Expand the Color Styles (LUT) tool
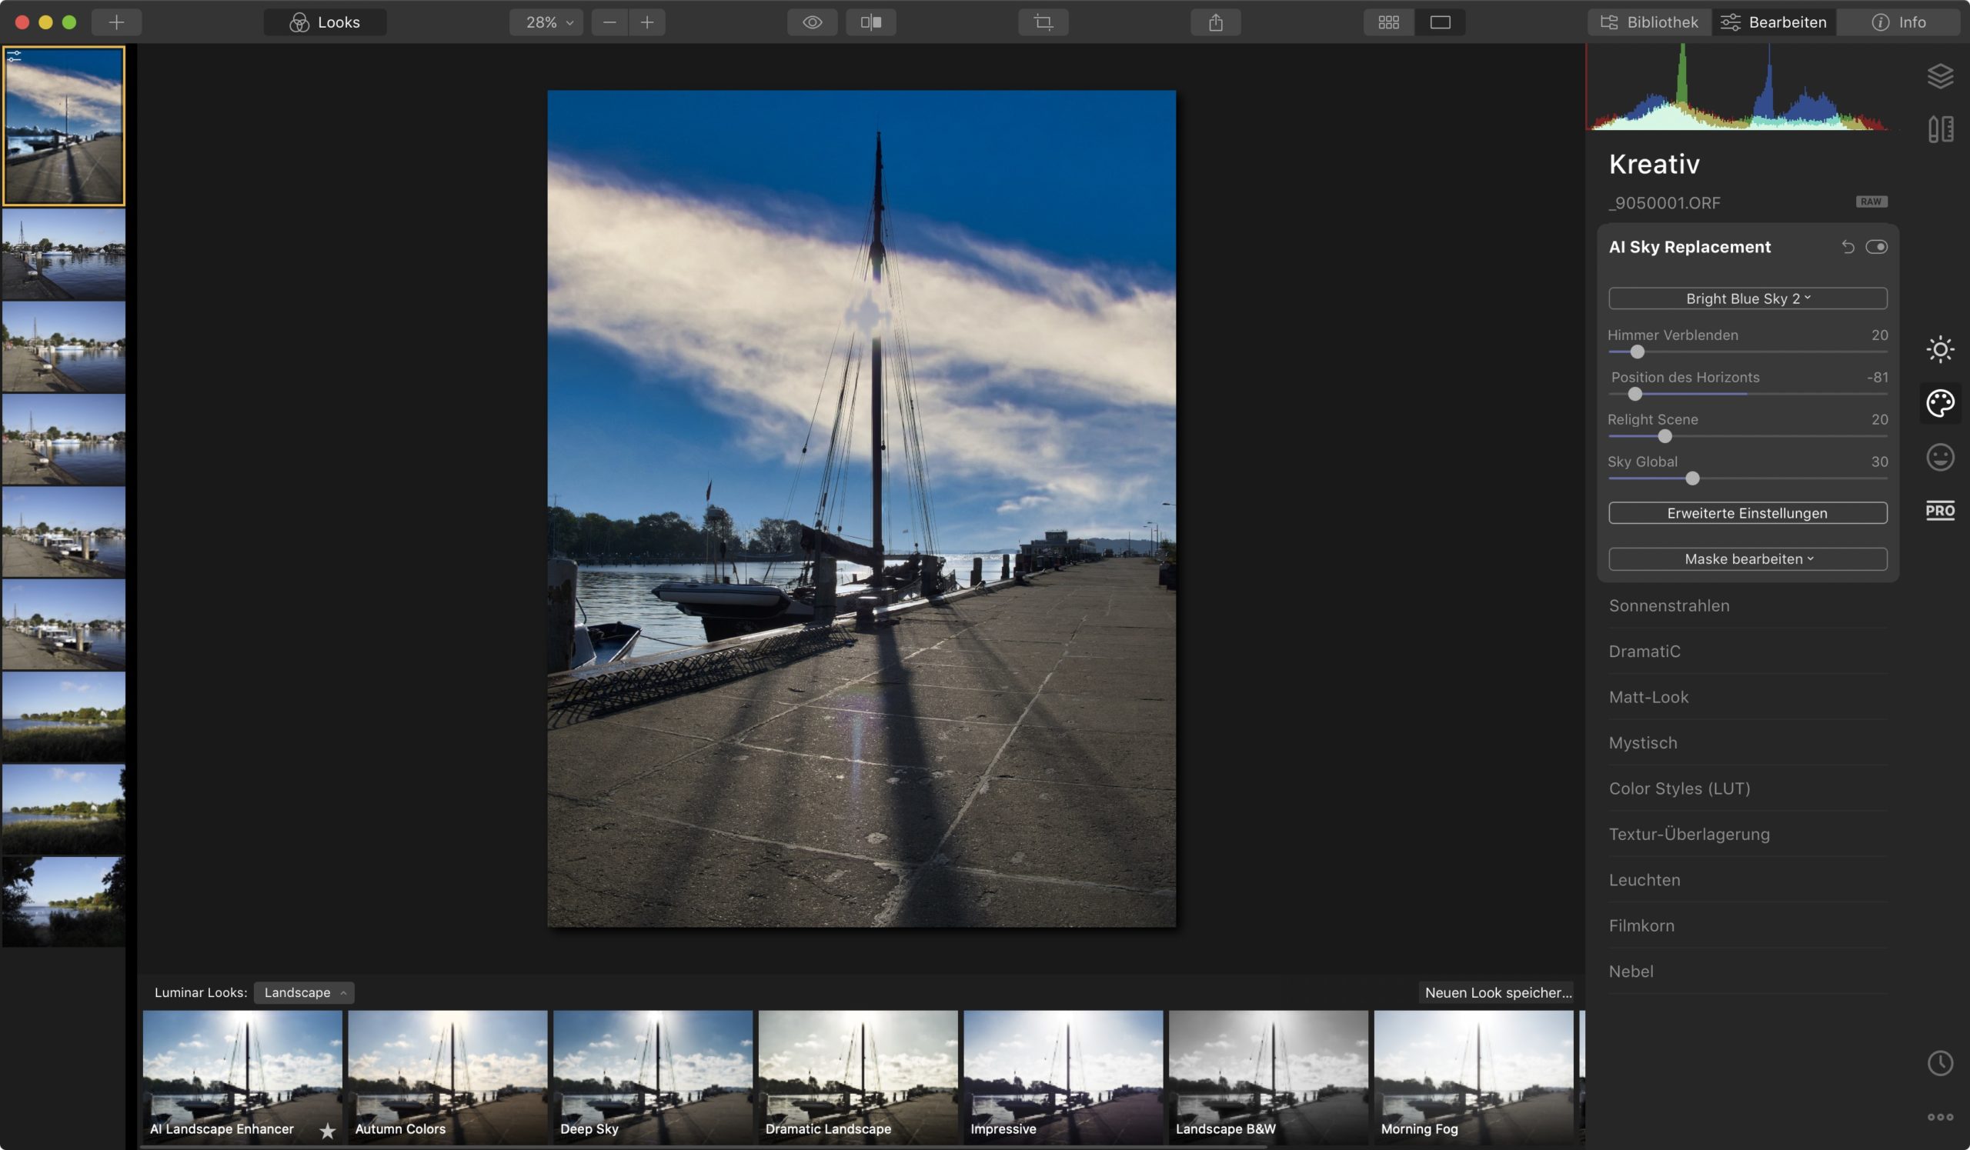The width and height of the screenshot is (1970, 1150). tap(1748, 788)
